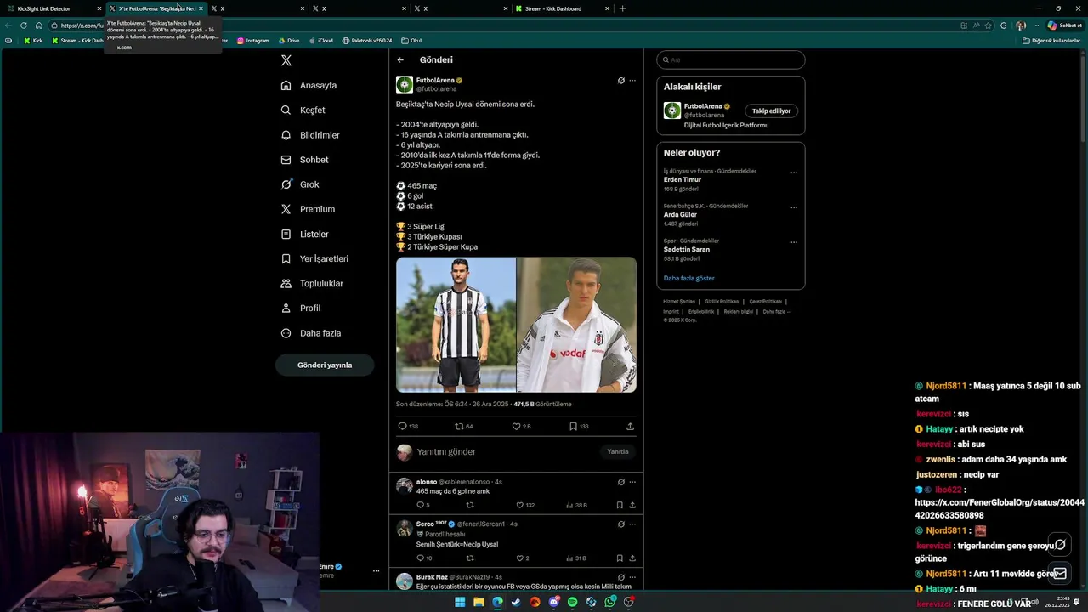
Task: Open FutbolArena post's three-dot menu
Action: [632, 81]
